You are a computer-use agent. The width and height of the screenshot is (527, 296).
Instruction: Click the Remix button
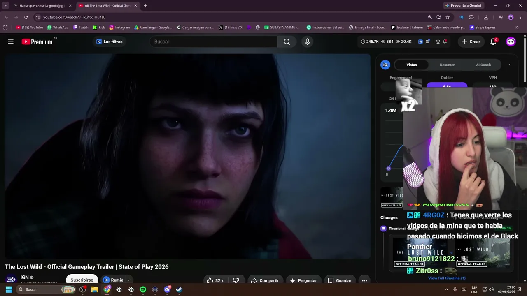[x=114, y=280]
